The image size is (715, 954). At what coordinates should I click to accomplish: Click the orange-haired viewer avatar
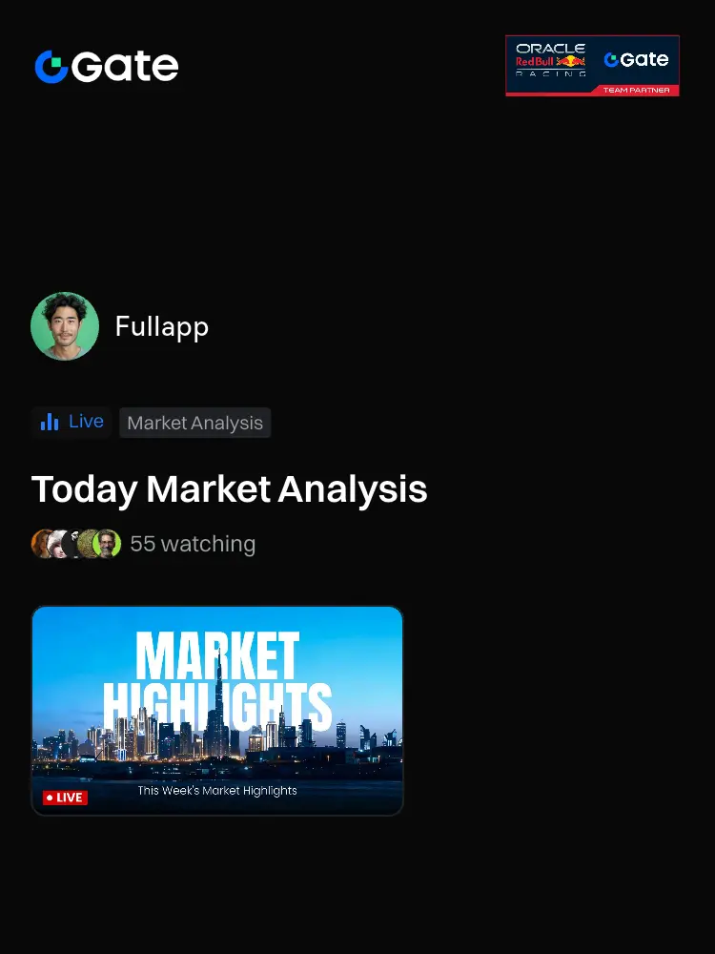coord(41,544)
